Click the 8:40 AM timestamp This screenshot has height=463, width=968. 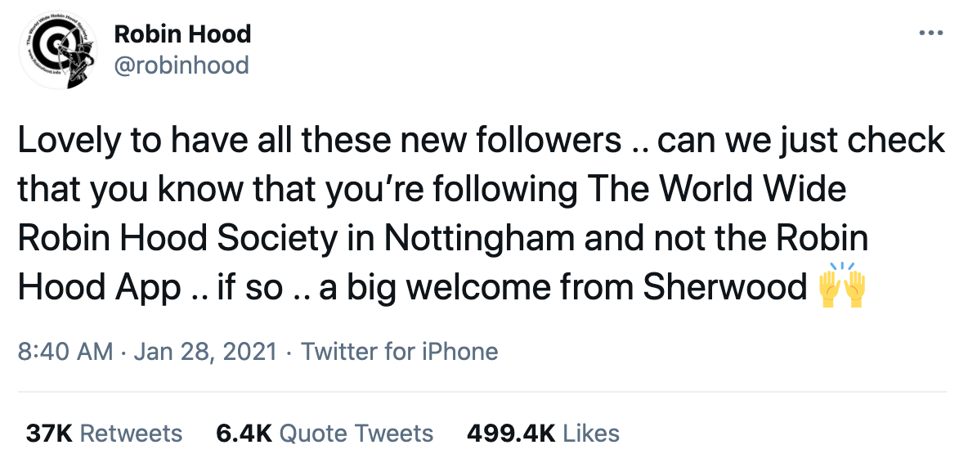click(65, 352)
